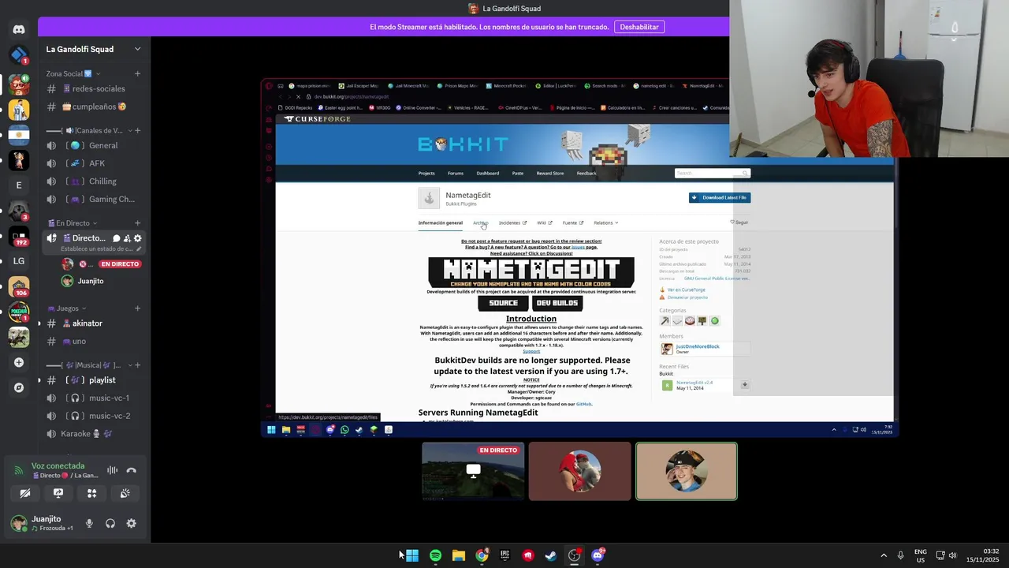Join Gaming voice channel
This screenshot has width=1009, height=568.
click(x=94, y=200)
